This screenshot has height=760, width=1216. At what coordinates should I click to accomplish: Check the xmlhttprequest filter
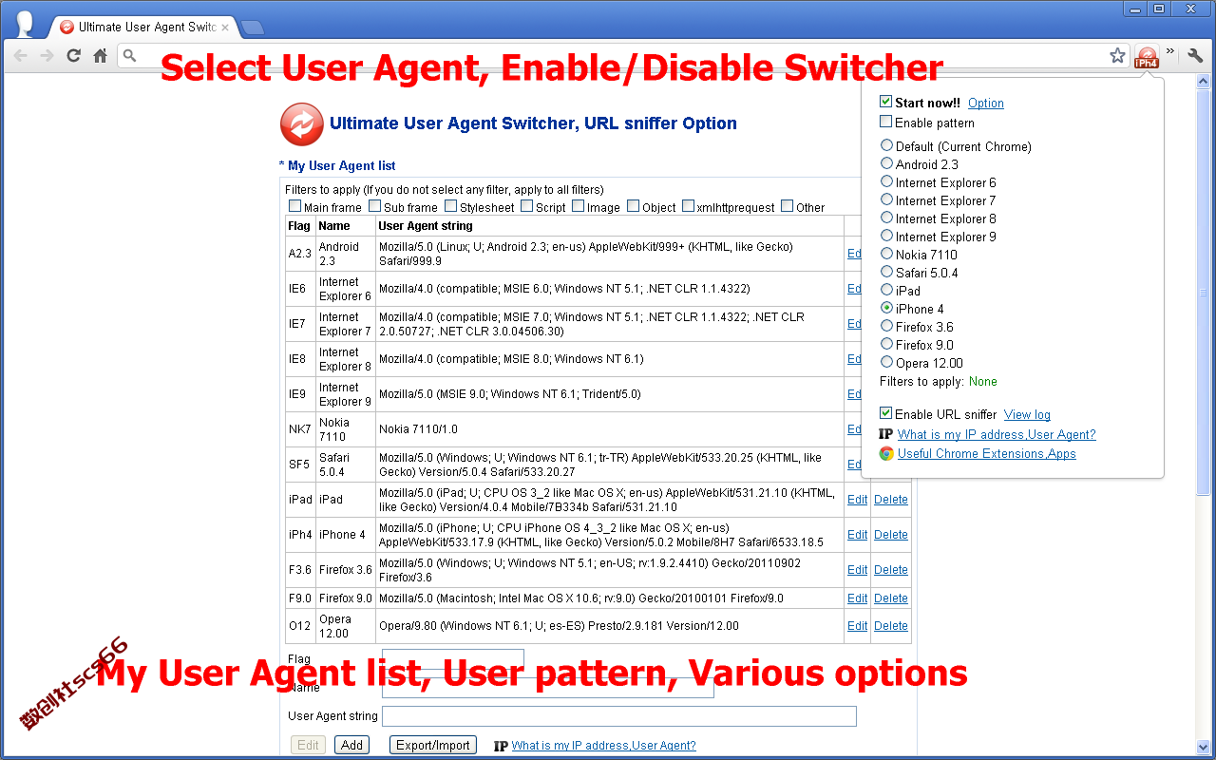[688, 206]
